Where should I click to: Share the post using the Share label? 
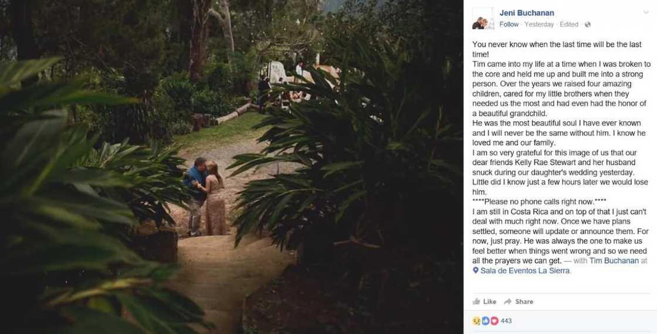(x=524, y=301)
